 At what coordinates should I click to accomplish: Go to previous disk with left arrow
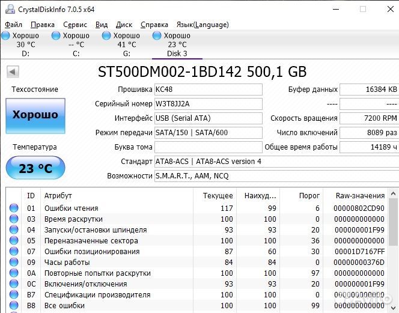[x=13, y=71]
